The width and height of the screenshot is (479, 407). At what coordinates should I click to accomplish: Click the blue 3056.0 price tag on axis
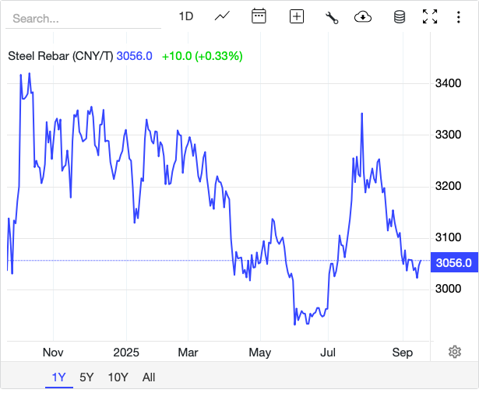click(453, 263)
